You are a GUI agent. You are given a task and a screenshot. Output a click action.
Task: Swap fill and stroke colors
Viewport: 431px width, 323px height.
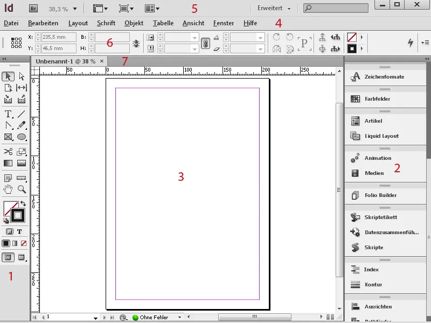coord(23,203)
